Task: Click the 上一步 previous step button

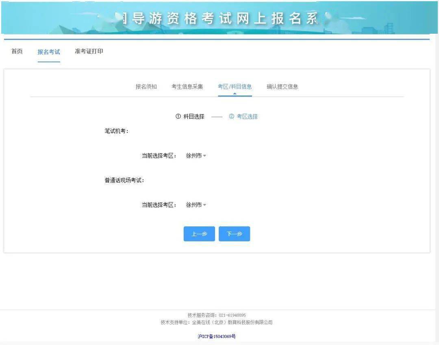Action: [199, 234]
